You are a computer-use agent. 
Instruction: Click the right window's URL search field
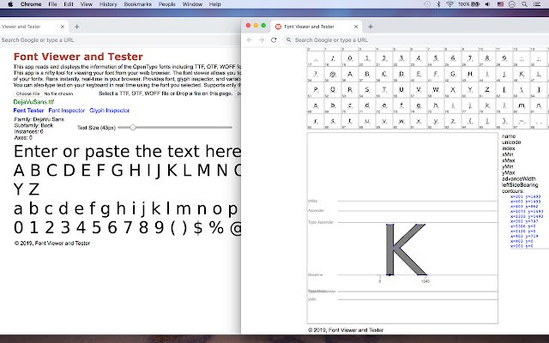[416, 40]
